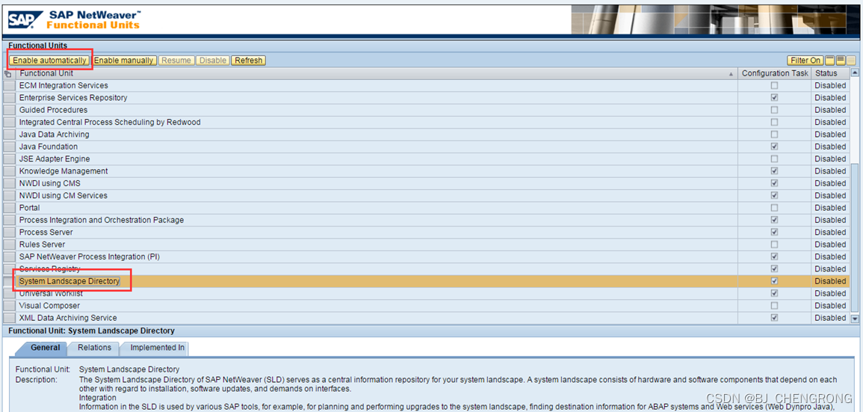Click the single-bar table view icon beside Filter On
Viewport: 863px width, 412px height.
pos(831,60)
